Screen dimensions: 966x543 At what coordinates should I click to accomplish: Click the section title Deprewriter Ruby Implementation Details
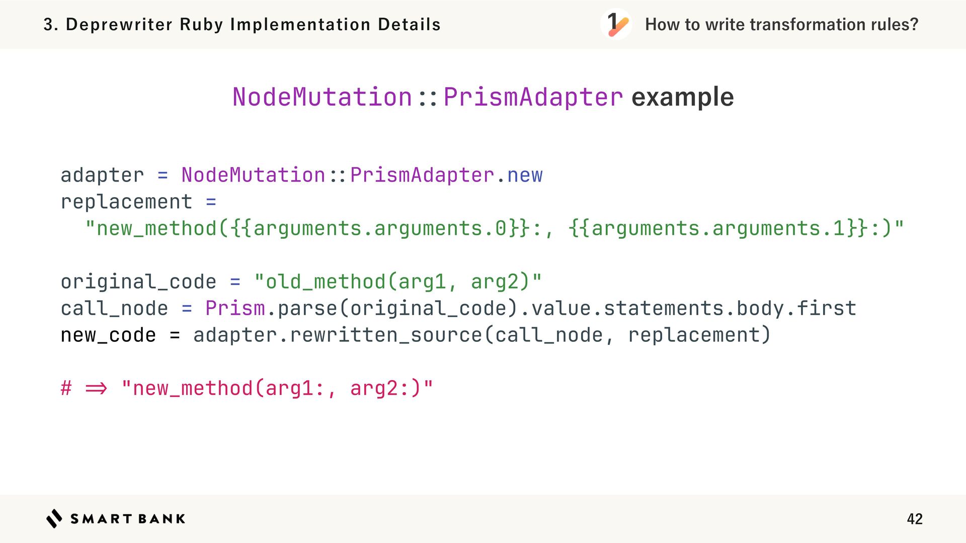point(242,24)
